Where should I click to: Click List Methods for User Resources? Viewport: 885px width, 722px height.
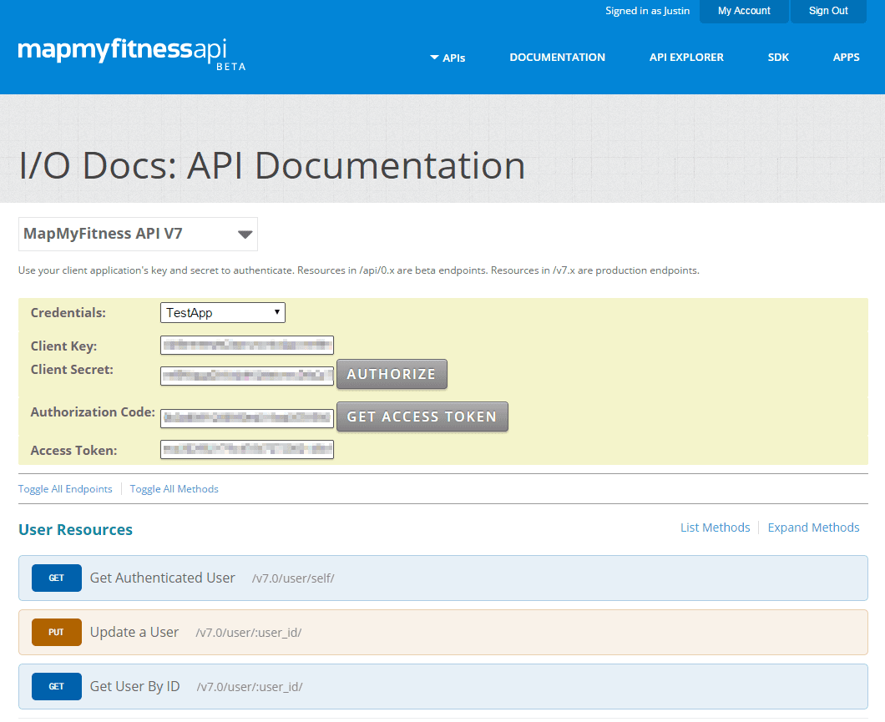coord(716,528)
